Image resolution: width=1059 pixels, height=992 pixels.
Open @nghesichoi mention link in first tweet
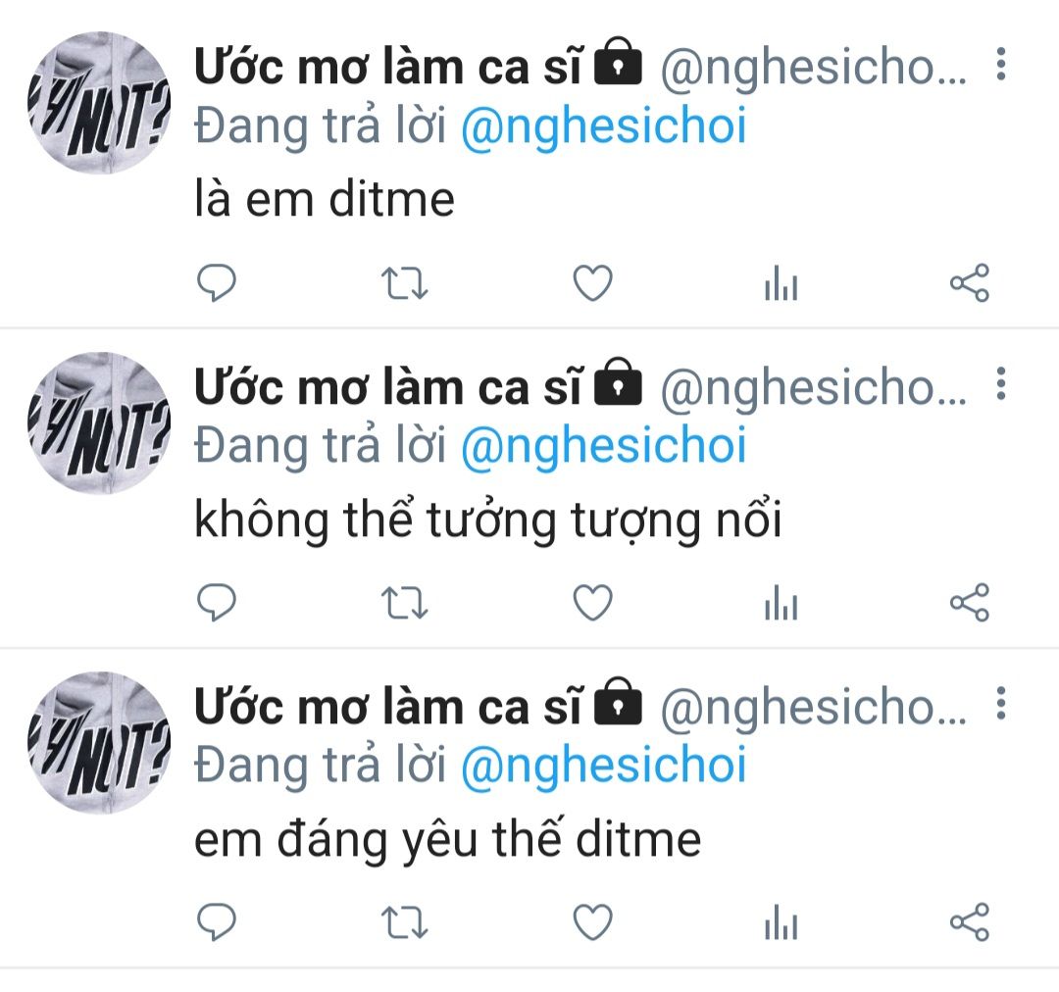pos(604,127)
